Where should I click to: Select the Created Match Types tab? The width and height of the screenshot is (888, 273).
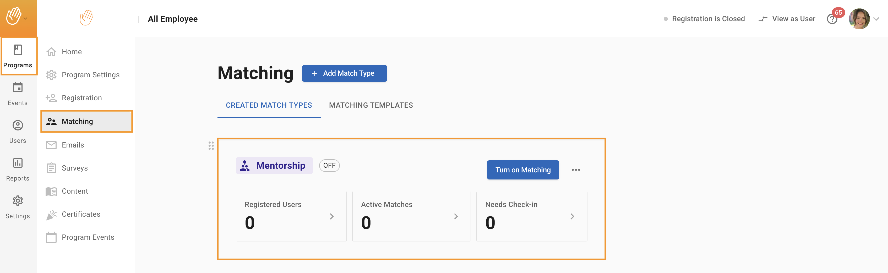coord(269,105)
